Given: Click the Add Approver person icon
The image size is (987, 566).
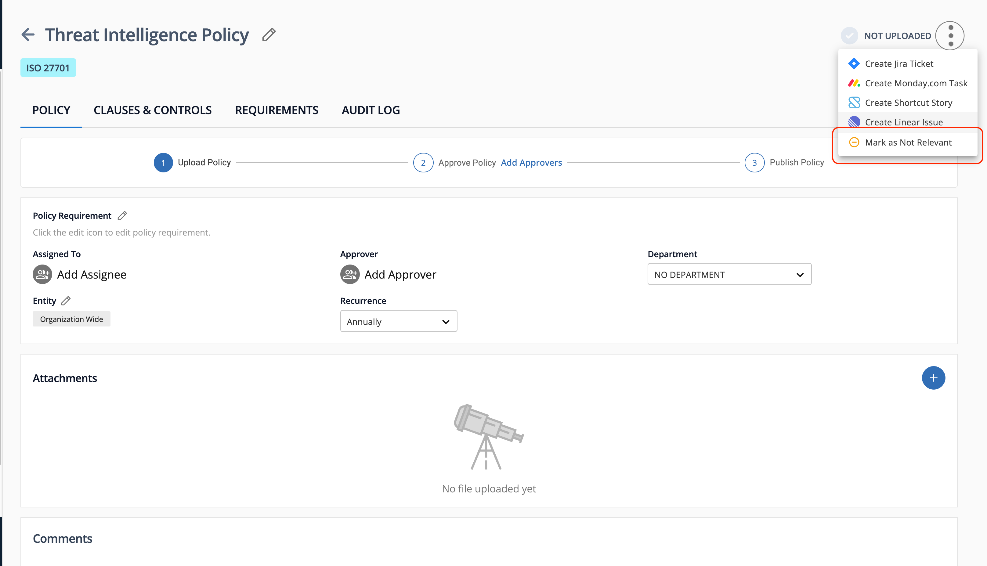Looking at the screenshot, I should 350,274.
